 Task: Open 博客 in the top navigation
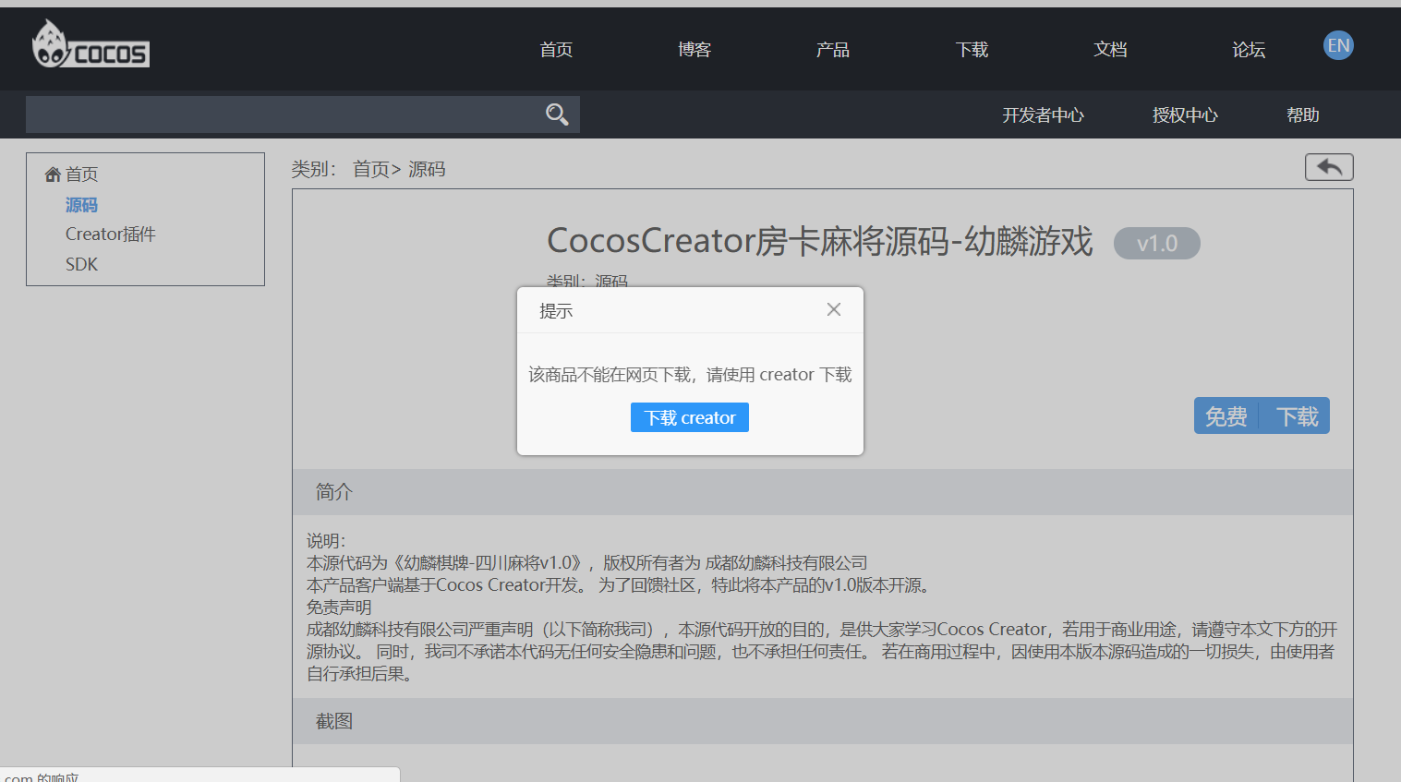[694, 49]
